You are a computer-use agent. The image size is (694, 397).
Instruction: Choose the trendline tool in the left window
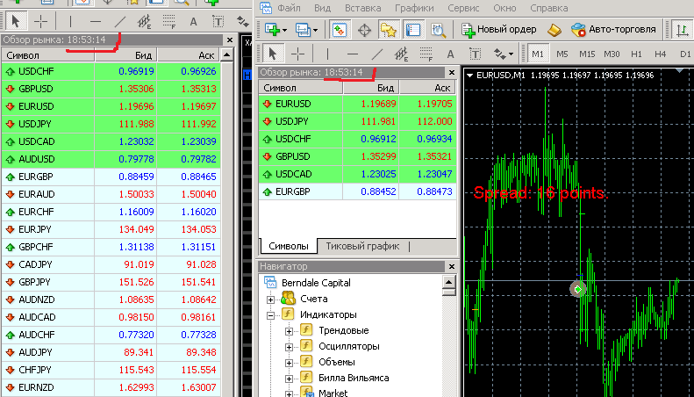pos(120,21)
